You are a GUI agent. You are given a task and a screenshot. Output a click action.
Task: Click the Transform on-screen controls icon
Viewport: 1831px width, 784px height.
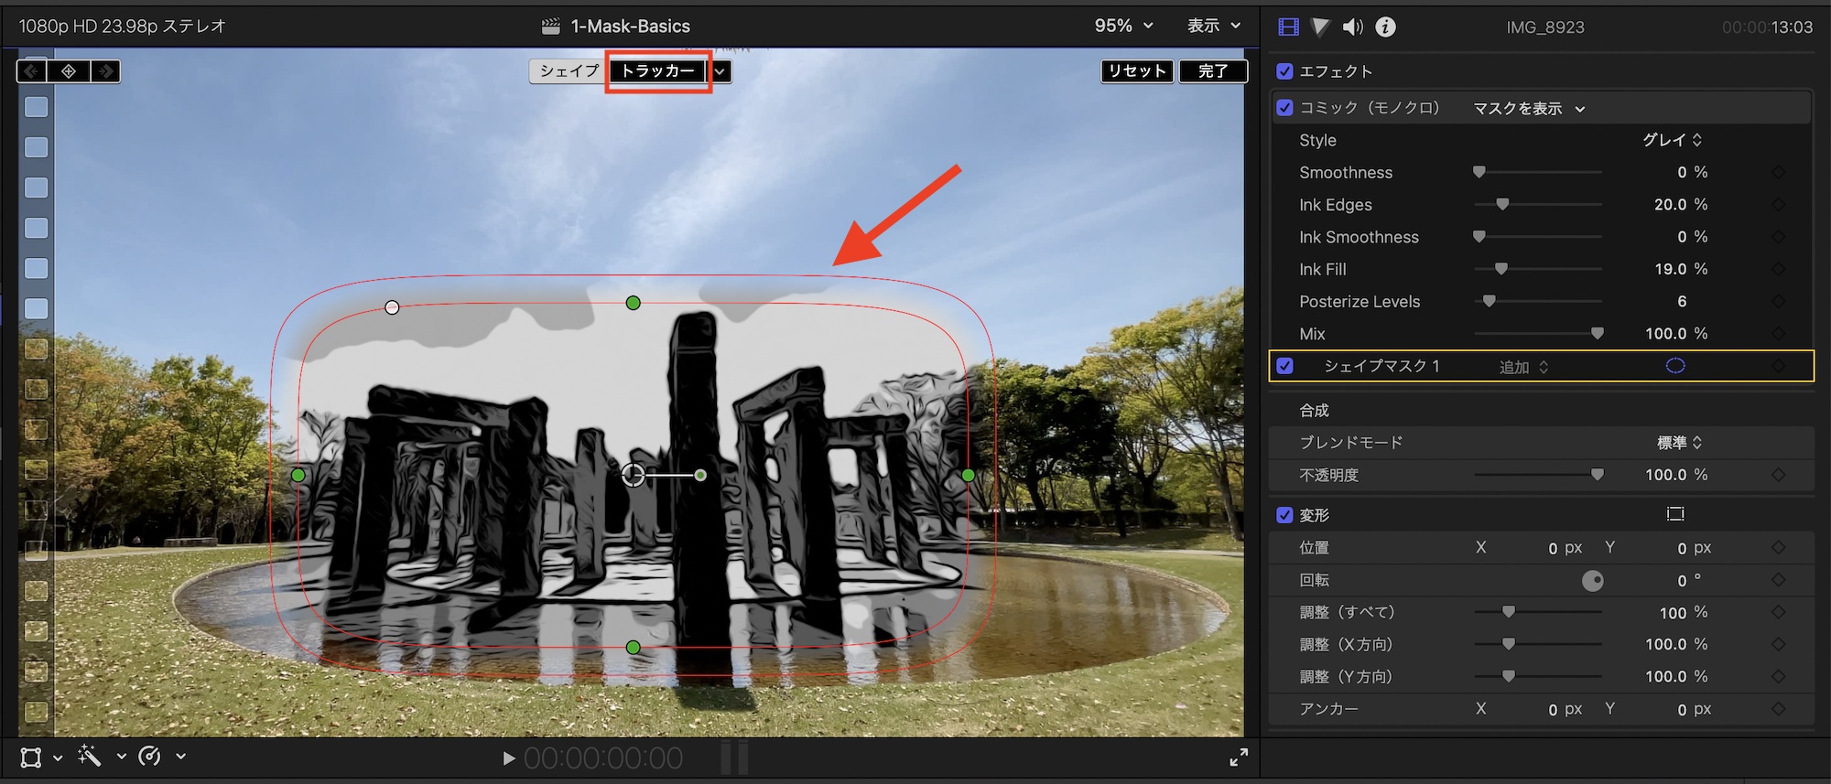pyautogui.click(x=1675, y=514)
